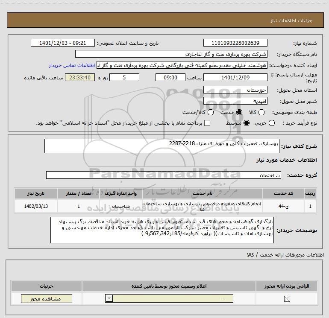
Task: Toggle the اسناد خزانه اسلامی payment checkbox
Action: click(x=207, y=123)
